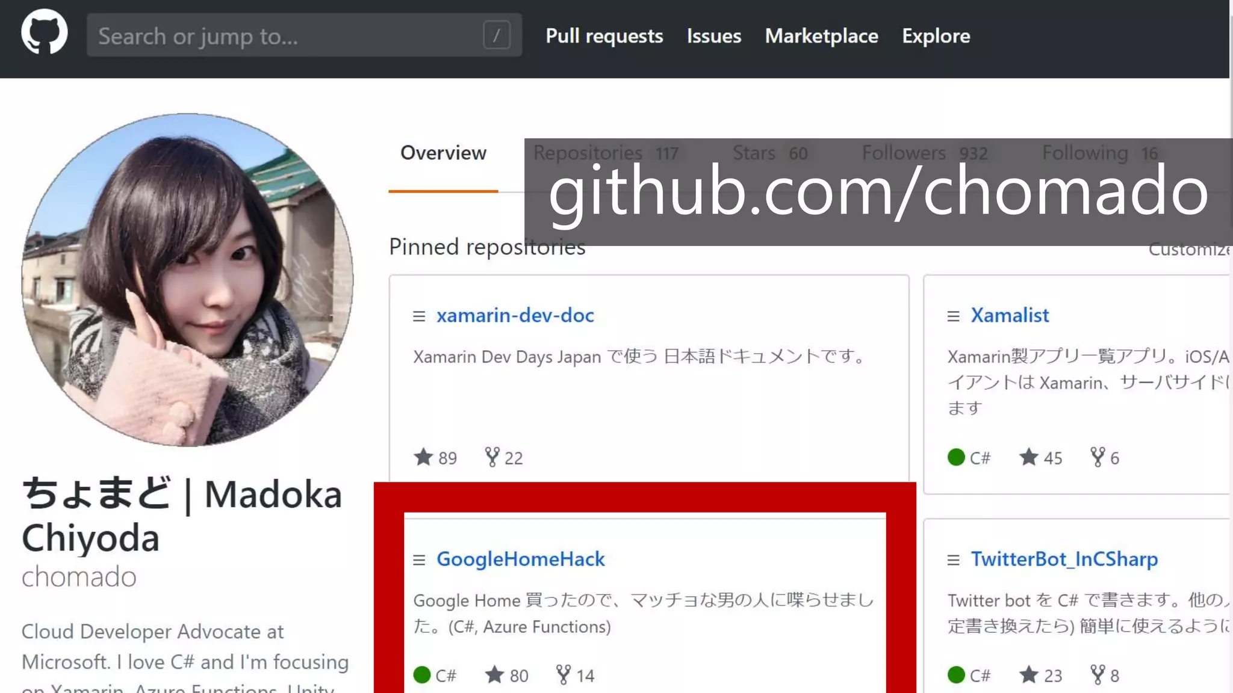The width and height of the screenshot is (1233, 693).
Task: Open the Xamalist repository link
Action: (1010, 315)
